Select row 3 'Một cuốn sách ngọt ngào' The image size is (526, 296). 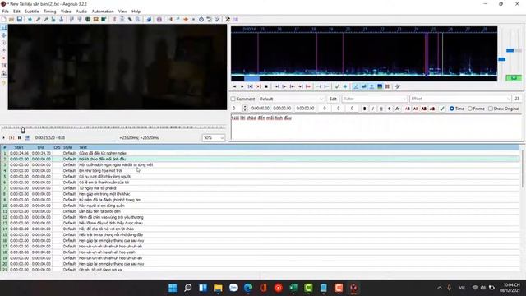(x=260, y=164)
